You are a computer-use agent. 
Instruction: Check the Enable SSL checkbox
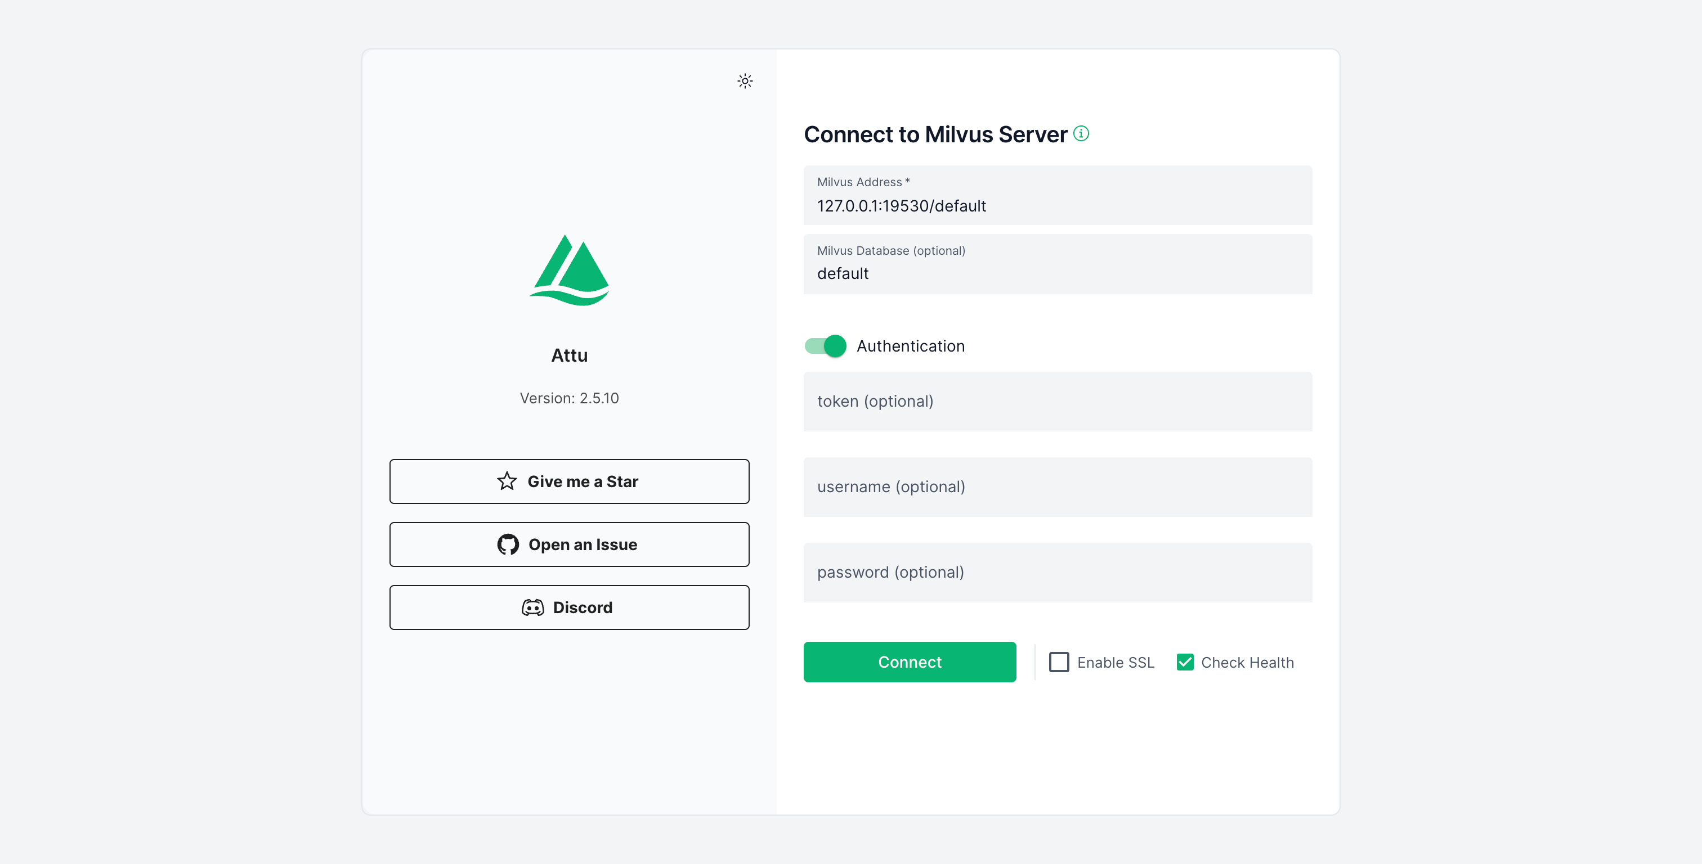(x=1059, y=662)
